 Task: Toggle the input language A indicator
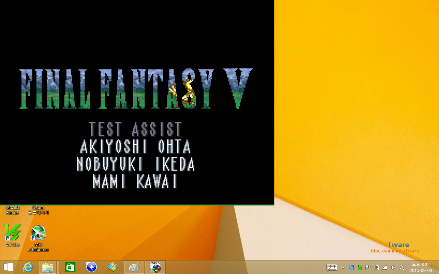pyautogui.click(x=402, y=267)
